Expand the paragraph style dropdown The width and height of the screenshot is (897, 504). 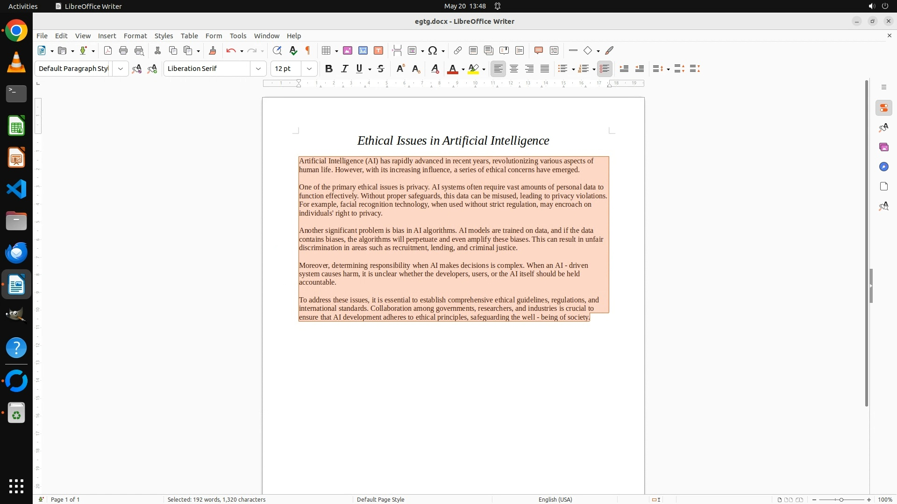click(121, 69)
